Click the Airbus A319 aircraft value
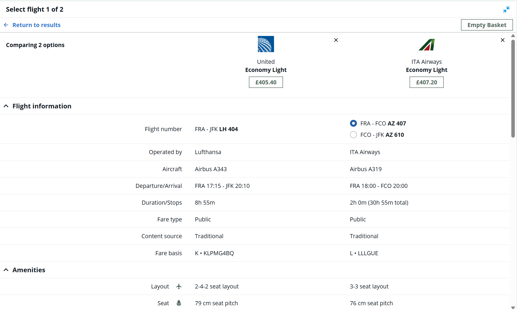The image size is (517, 309). point(365,169)
